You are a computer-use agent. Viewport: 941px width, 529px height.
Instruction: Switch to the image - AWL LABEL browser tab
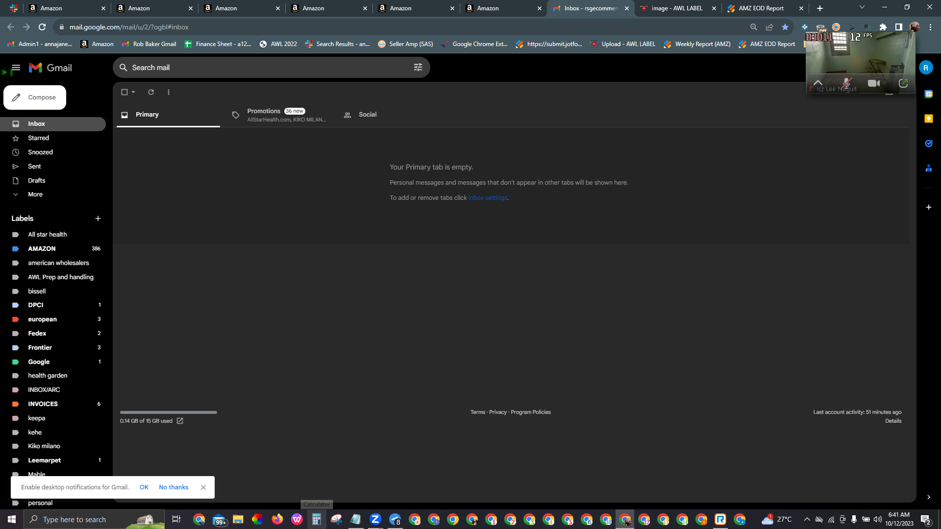click(678, 8)
